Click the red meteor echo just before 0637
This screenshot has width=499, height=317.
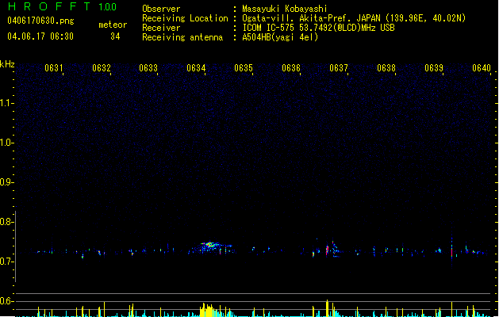[x=327, y=250]
